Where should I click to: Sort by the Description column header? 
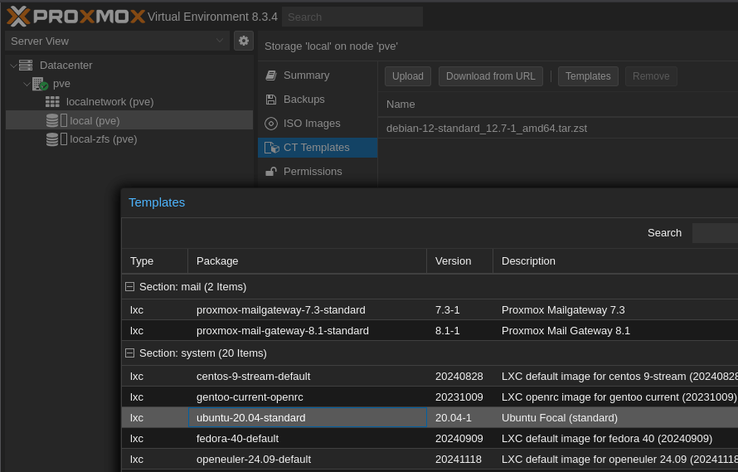(x=615, y=261)
